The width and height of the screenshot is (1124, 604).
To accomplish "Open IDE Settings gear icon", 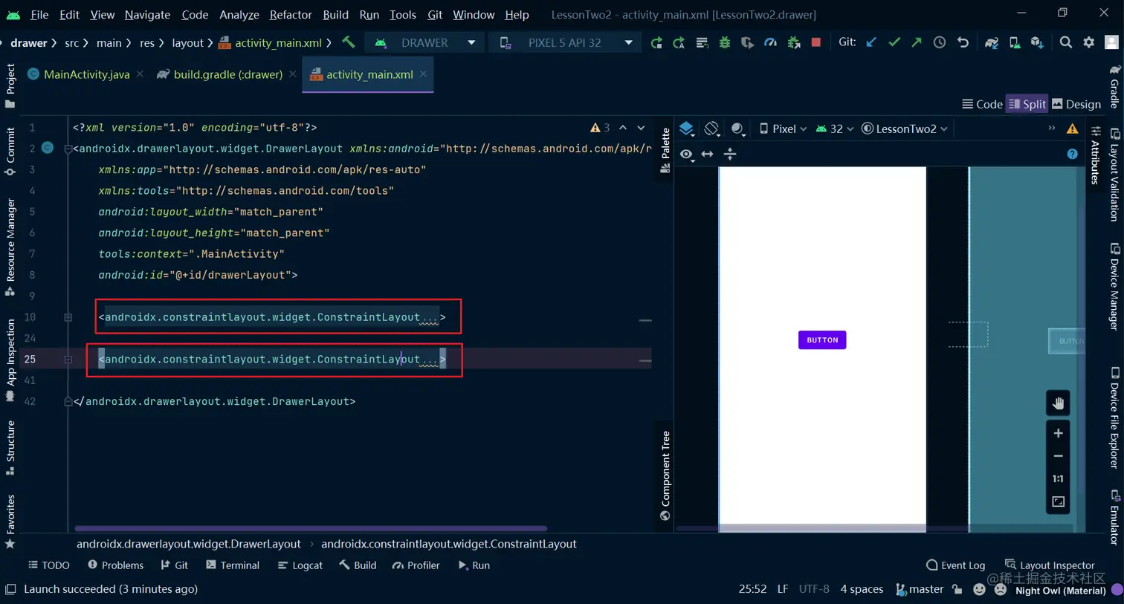I will (x=1089, y=42).
